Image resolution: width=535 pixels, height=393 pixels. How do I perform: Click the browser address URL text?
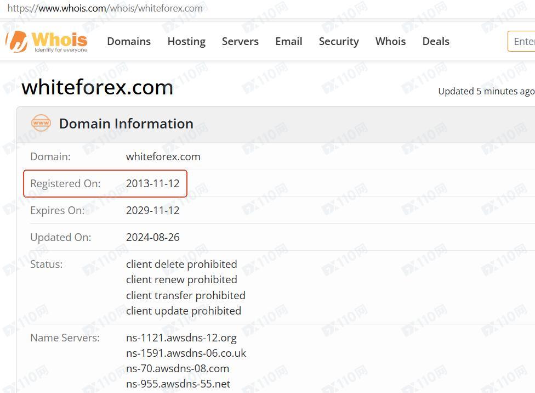(105, 8)
